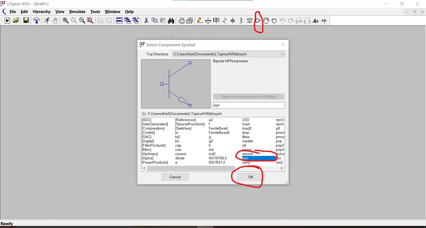426x228 pixels.
Task: Save the schematic with the floppy icon
Action: (x=26, y=20)
